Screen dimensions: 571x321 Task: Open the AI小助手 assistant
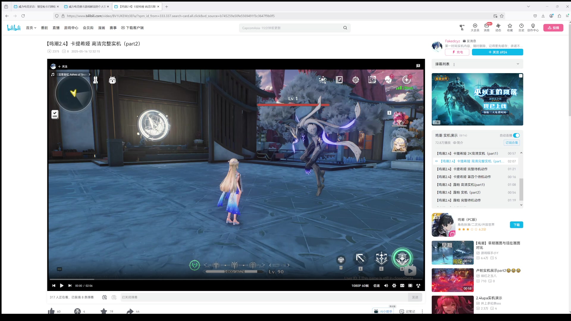click(383, 311)
